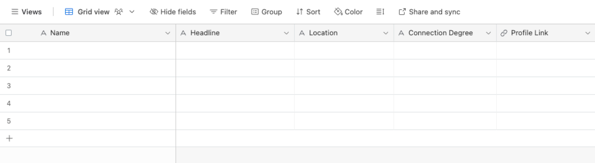The width and height of the screenshot is (595, 163).
Task: Open the Color paint bucket option
Action: 338,12
